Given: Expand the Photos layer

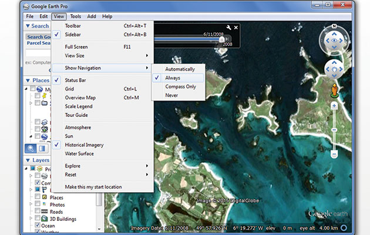Looking at the screenshot, I should 31,204.
